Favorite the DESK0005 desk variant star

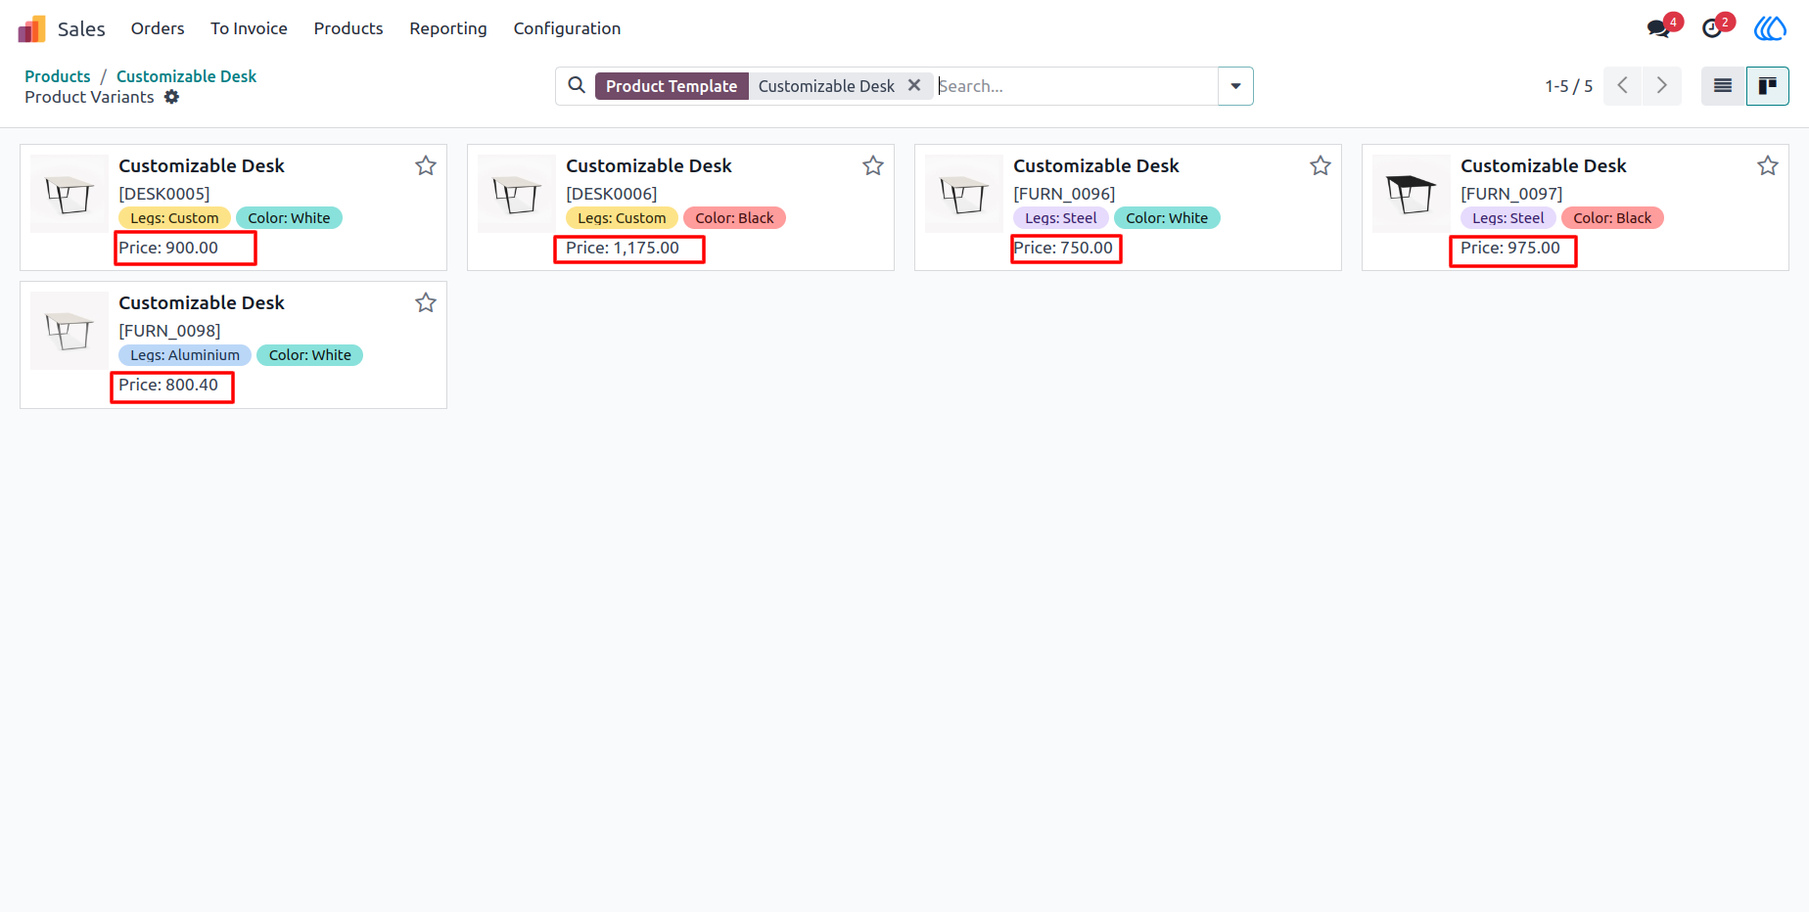pyautogui.click(x=426, y=165)
